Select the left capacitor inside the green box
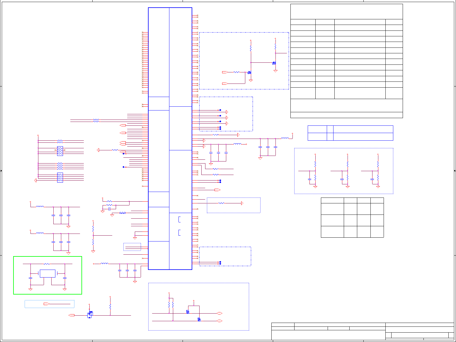The height and width of the screenshot is (342, 456). point(30,278)
